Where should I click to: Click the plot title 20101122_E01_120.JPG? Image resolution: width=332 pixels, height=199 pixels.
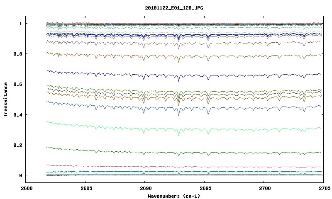click(174, 8)
